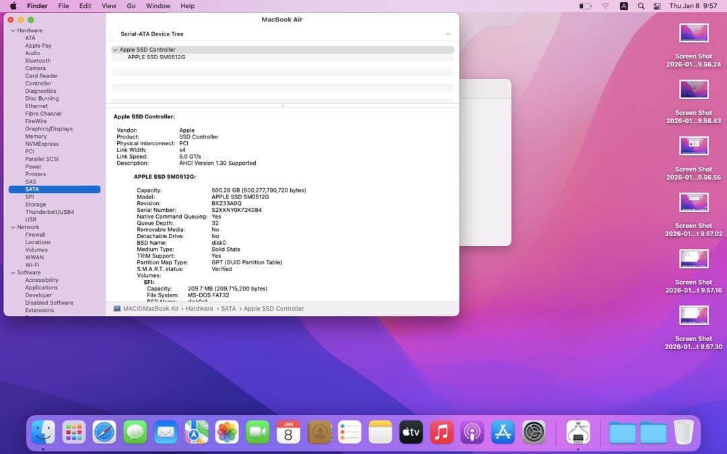This screenshot has height=454, width=727.
Task: Open the Screen Shot 9.57.30 file on desktop
Action: (693, 315)
